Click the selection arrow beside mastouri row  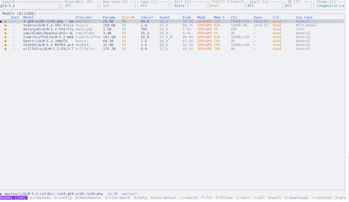pos(1,21)
